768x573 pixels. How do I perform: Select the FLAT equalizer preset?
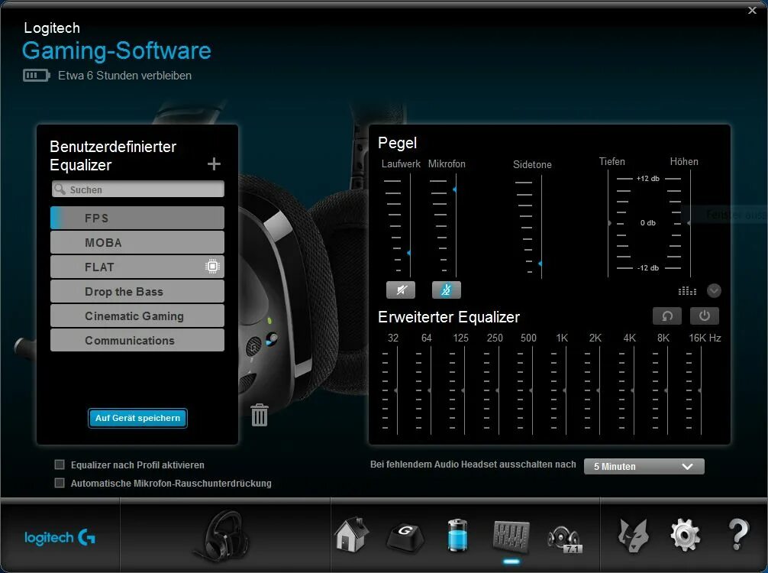137,267
